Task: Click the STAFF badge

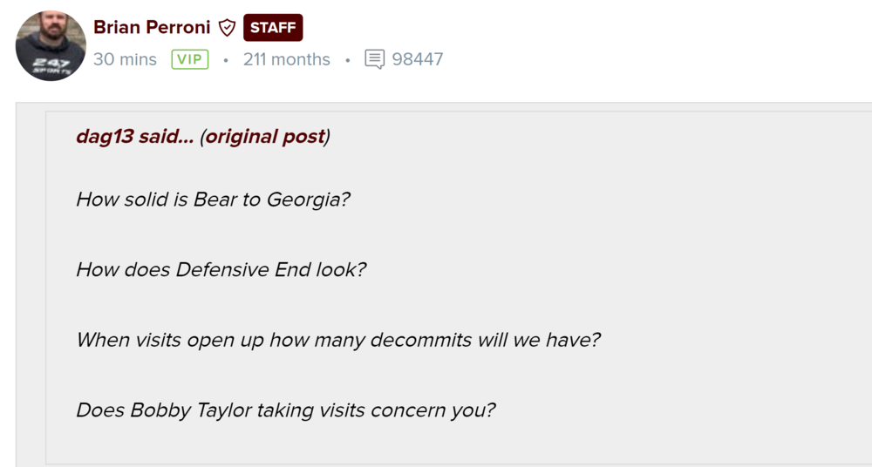Action: (x=273, y=28)
